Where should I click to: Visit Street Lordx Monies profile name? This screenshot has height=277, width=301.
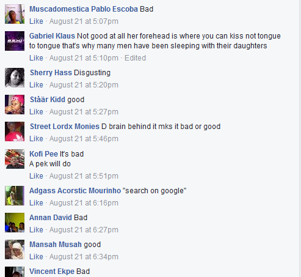[x=65, y=127]
